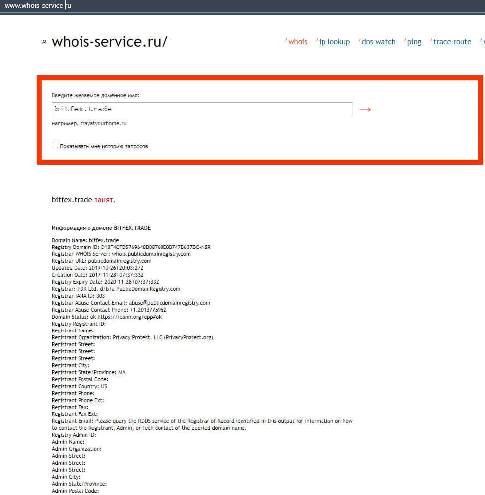The image size is (485, 495).
Task: Click 'Registrant State/Province: MA' line
Action: tap(88, 373)
